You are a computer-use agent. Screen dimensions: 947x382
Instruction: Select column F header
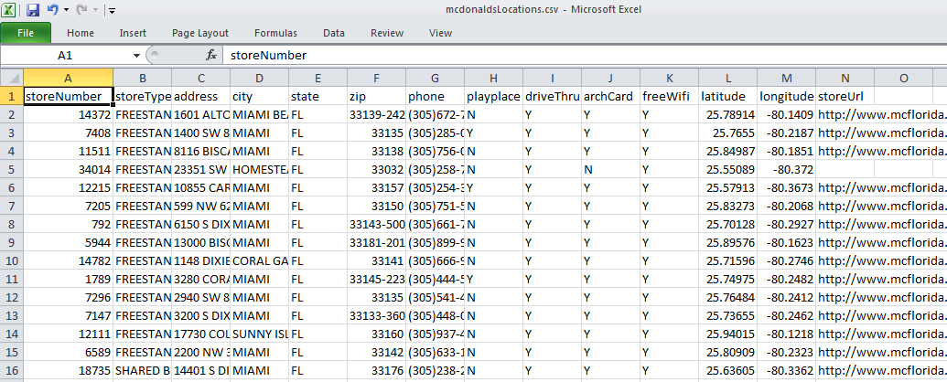coord(377,78)
